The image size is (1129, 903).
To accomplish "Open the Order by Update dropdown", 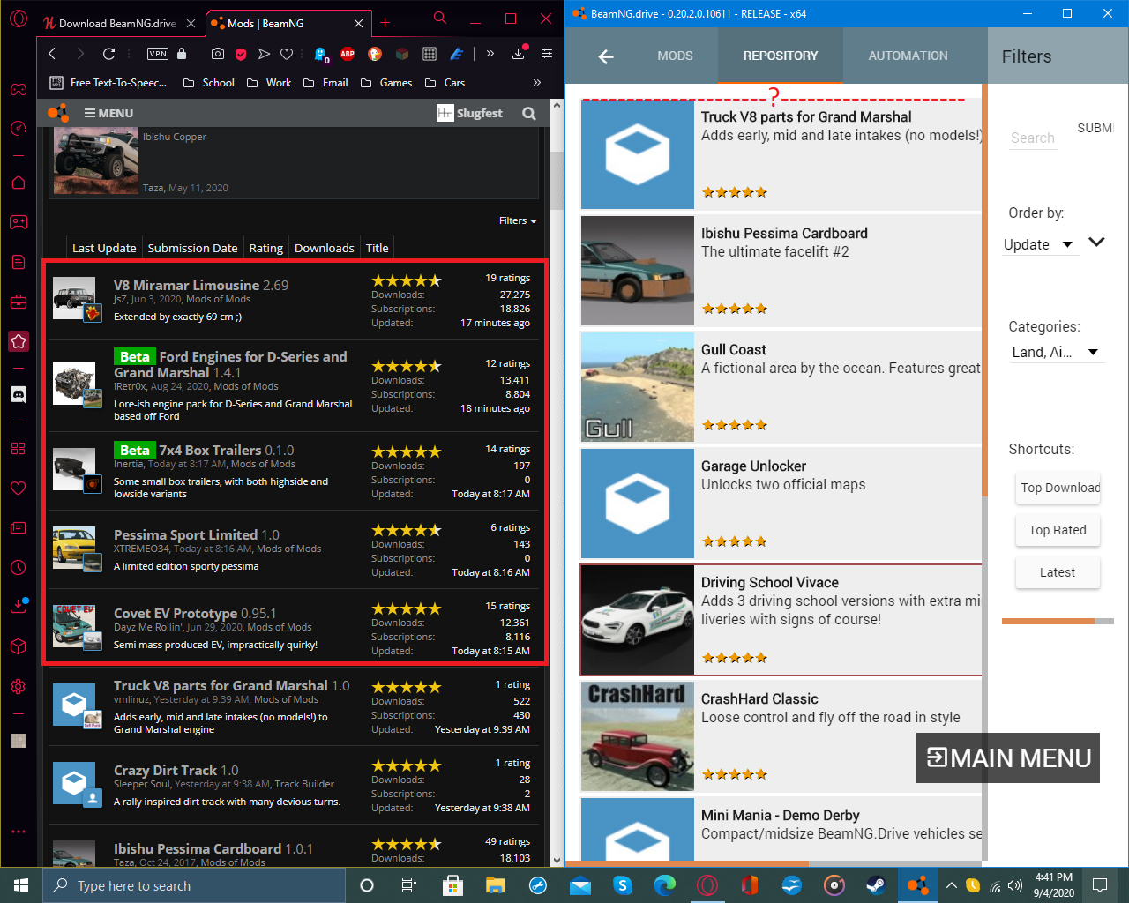I will tap(1039, 244).
